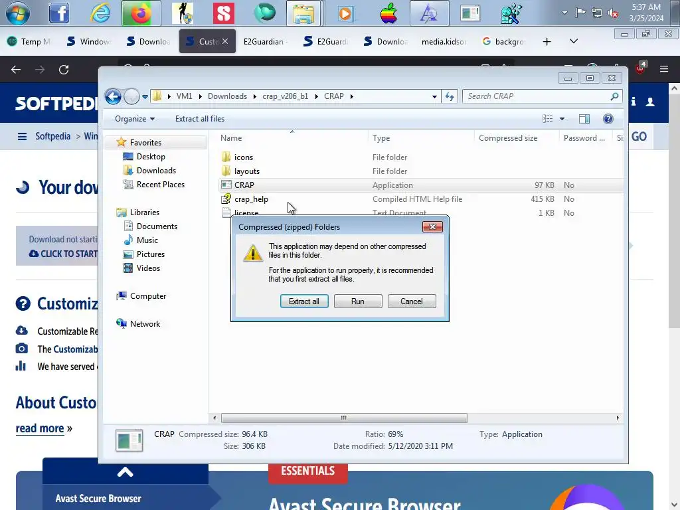Click read more link on Softpedia page

[x=40, y=428]
